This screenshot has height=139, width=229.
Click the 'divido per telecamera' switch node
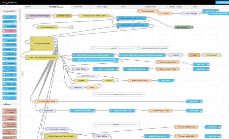[42, 44]
